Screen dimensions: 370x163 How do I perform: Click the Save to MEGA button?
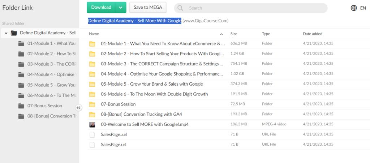[148, 7]
